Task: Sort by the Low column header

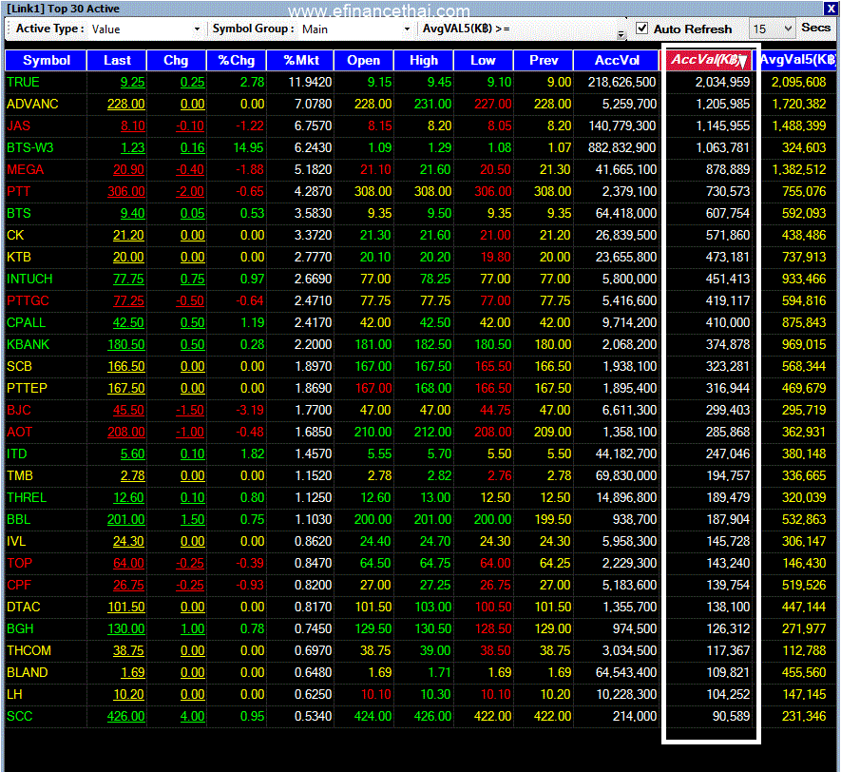Action: click(484, 60)
